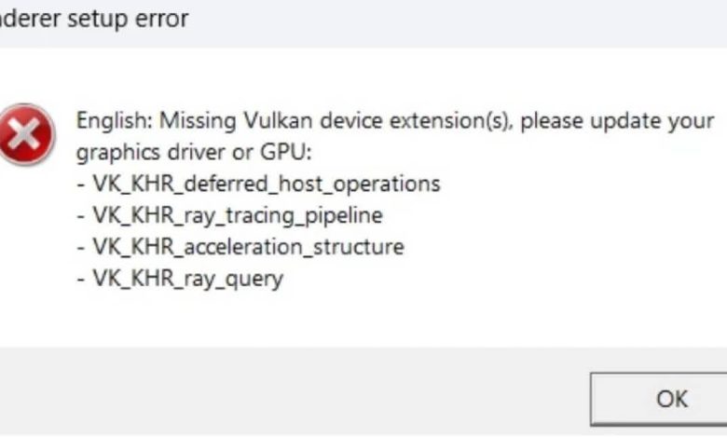This screenshot has width=727, height=438.
Task: Click the word 'Missing' in the error text
Action: point(190,121)
